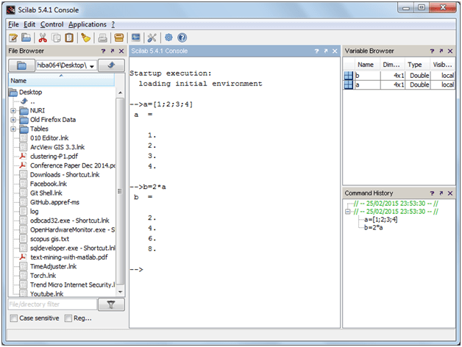Expand the NURI folder
The image size is (462, 347).
click(x=13, y=110)
